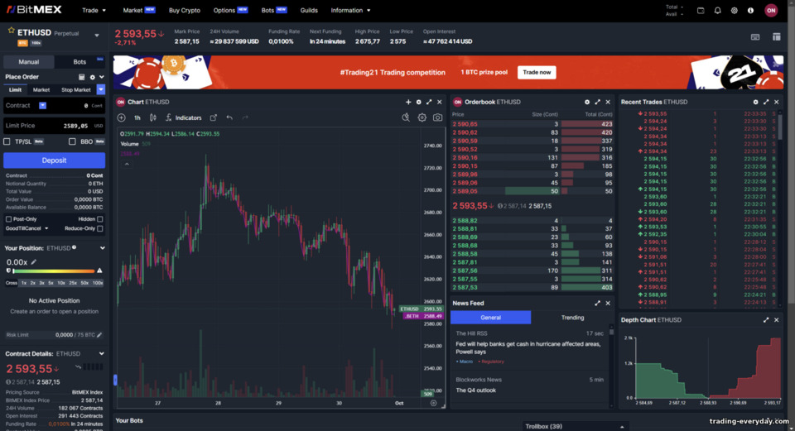Enable the TP/SL checkbox
Image resolution: width=795 pixels, height=431 pixels.
coord(7,141)
